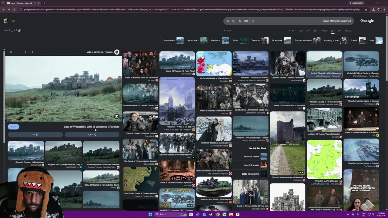
Task: Open File Explorer from the taskbar
Action: pos(231,214)
